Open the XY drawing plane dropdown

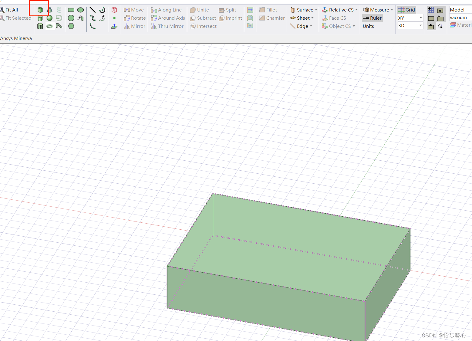(410, 18)
